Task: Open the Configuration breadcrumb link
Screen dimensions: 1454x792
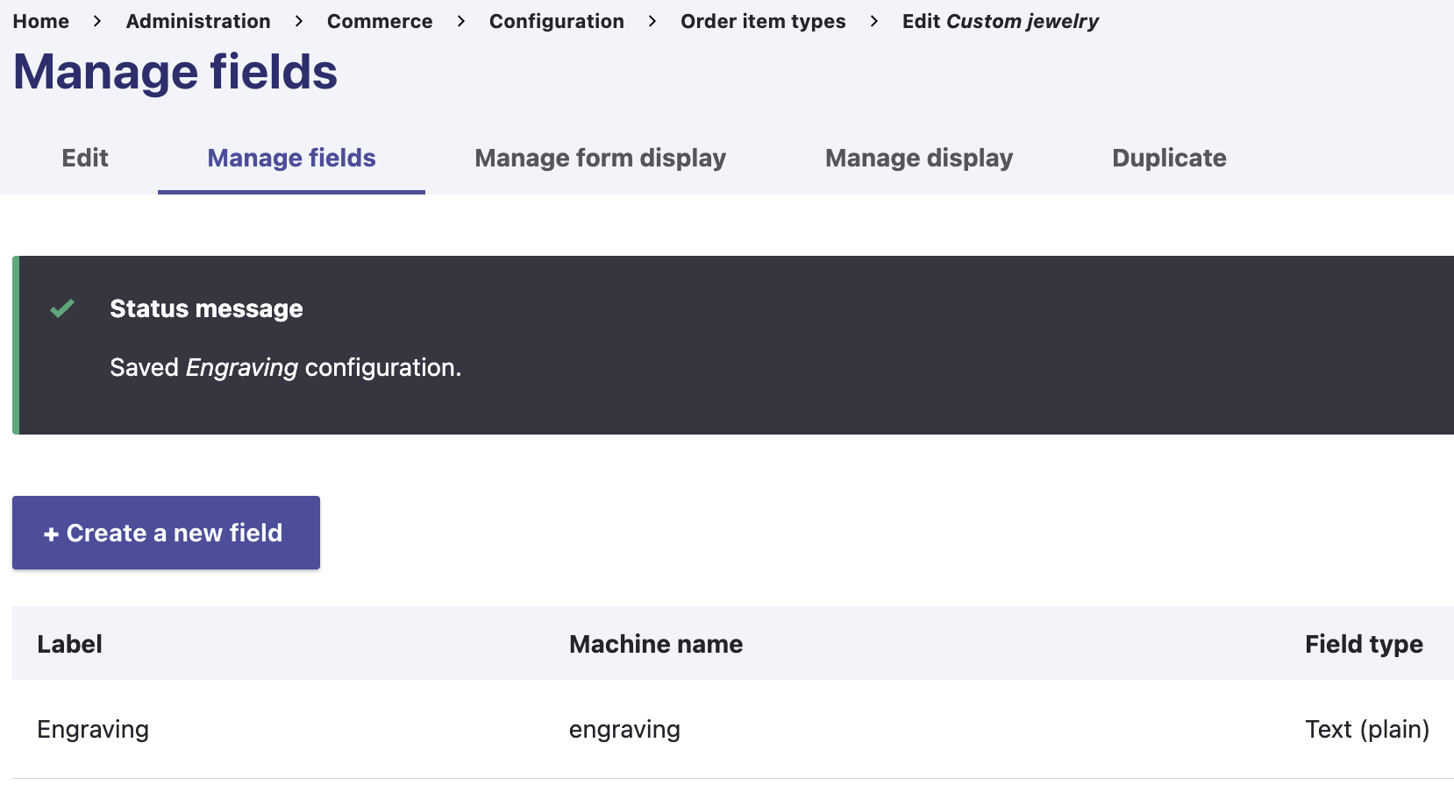Action: pos(557,21)
